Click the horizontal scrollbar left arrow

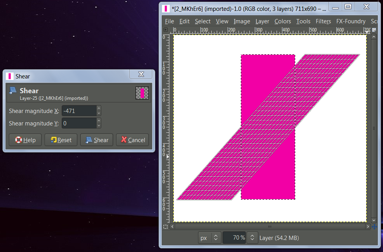172,227
